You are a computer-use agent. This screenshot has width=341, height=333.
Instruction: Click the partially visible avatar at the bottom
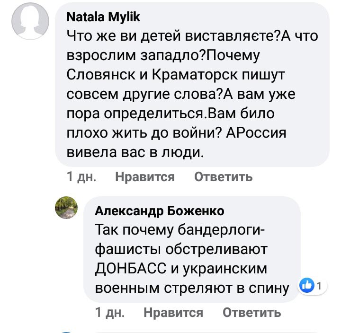(66, 331)
